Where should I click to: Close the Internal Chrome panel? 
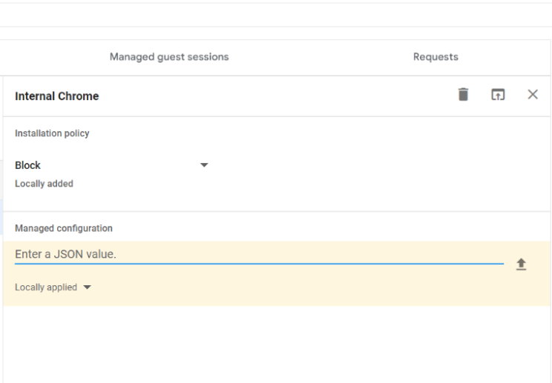(x=532, y=95)
